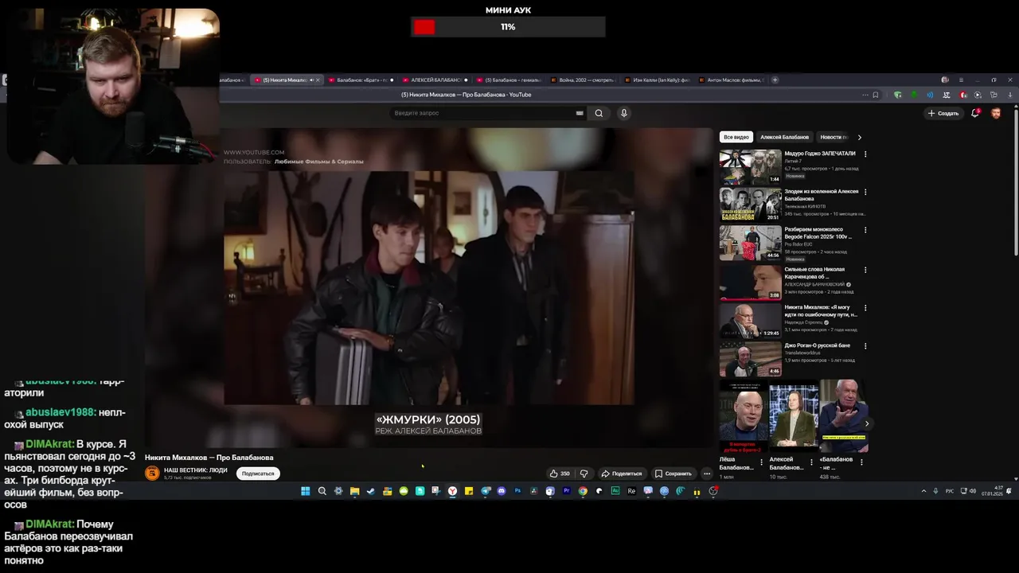Select the 'Алексей Балабанов' filter chip
The width and height of the screenshot is (1019, 573).
click(x=784, y=137)
